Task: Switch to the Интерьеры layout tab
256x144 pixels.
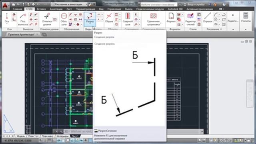Action: pyautogui.click(x=63, y=136)
